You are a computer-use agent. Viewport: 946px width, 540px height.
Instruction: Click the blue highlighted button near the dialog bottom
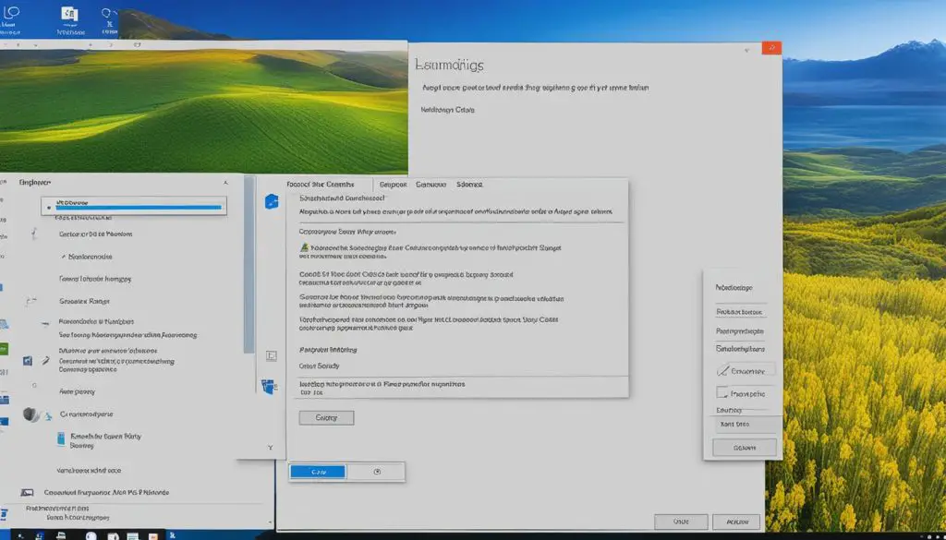click(318, 472)
